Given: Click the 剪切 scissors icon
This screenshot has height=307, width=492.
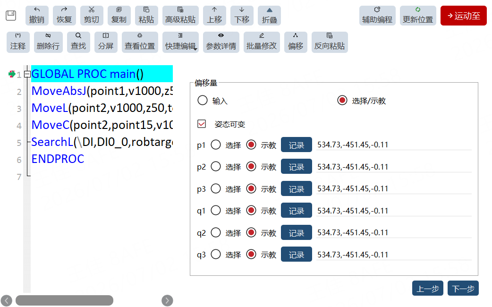Looking at the screenshot, I should pyautogui.click(x=91, y=10).
